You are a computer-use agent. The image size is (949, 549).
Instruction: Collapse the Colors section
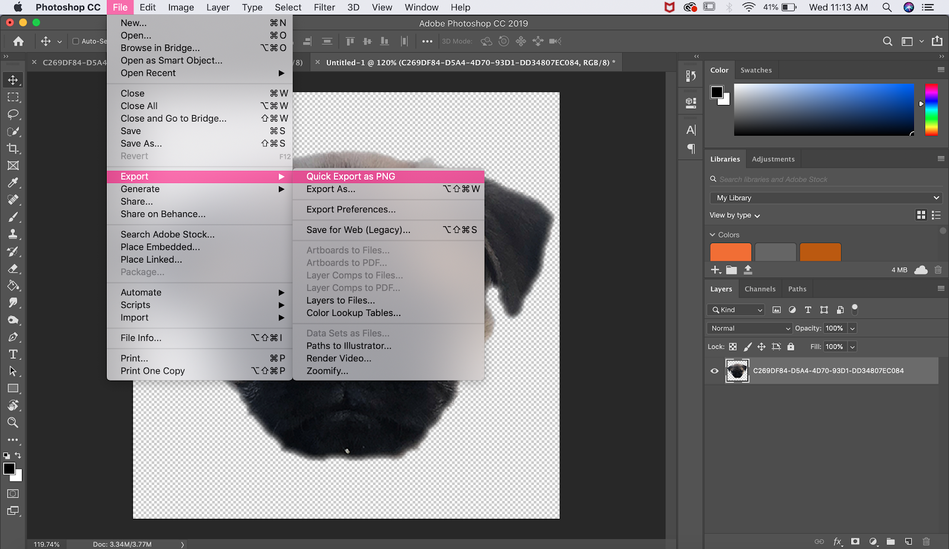[713, 235]
